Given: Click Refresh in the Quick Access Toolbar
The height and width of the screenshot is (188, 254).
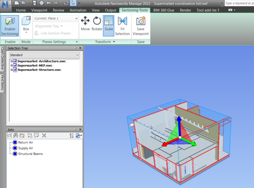Looking at the screenshot, I should tap(66, 3).
